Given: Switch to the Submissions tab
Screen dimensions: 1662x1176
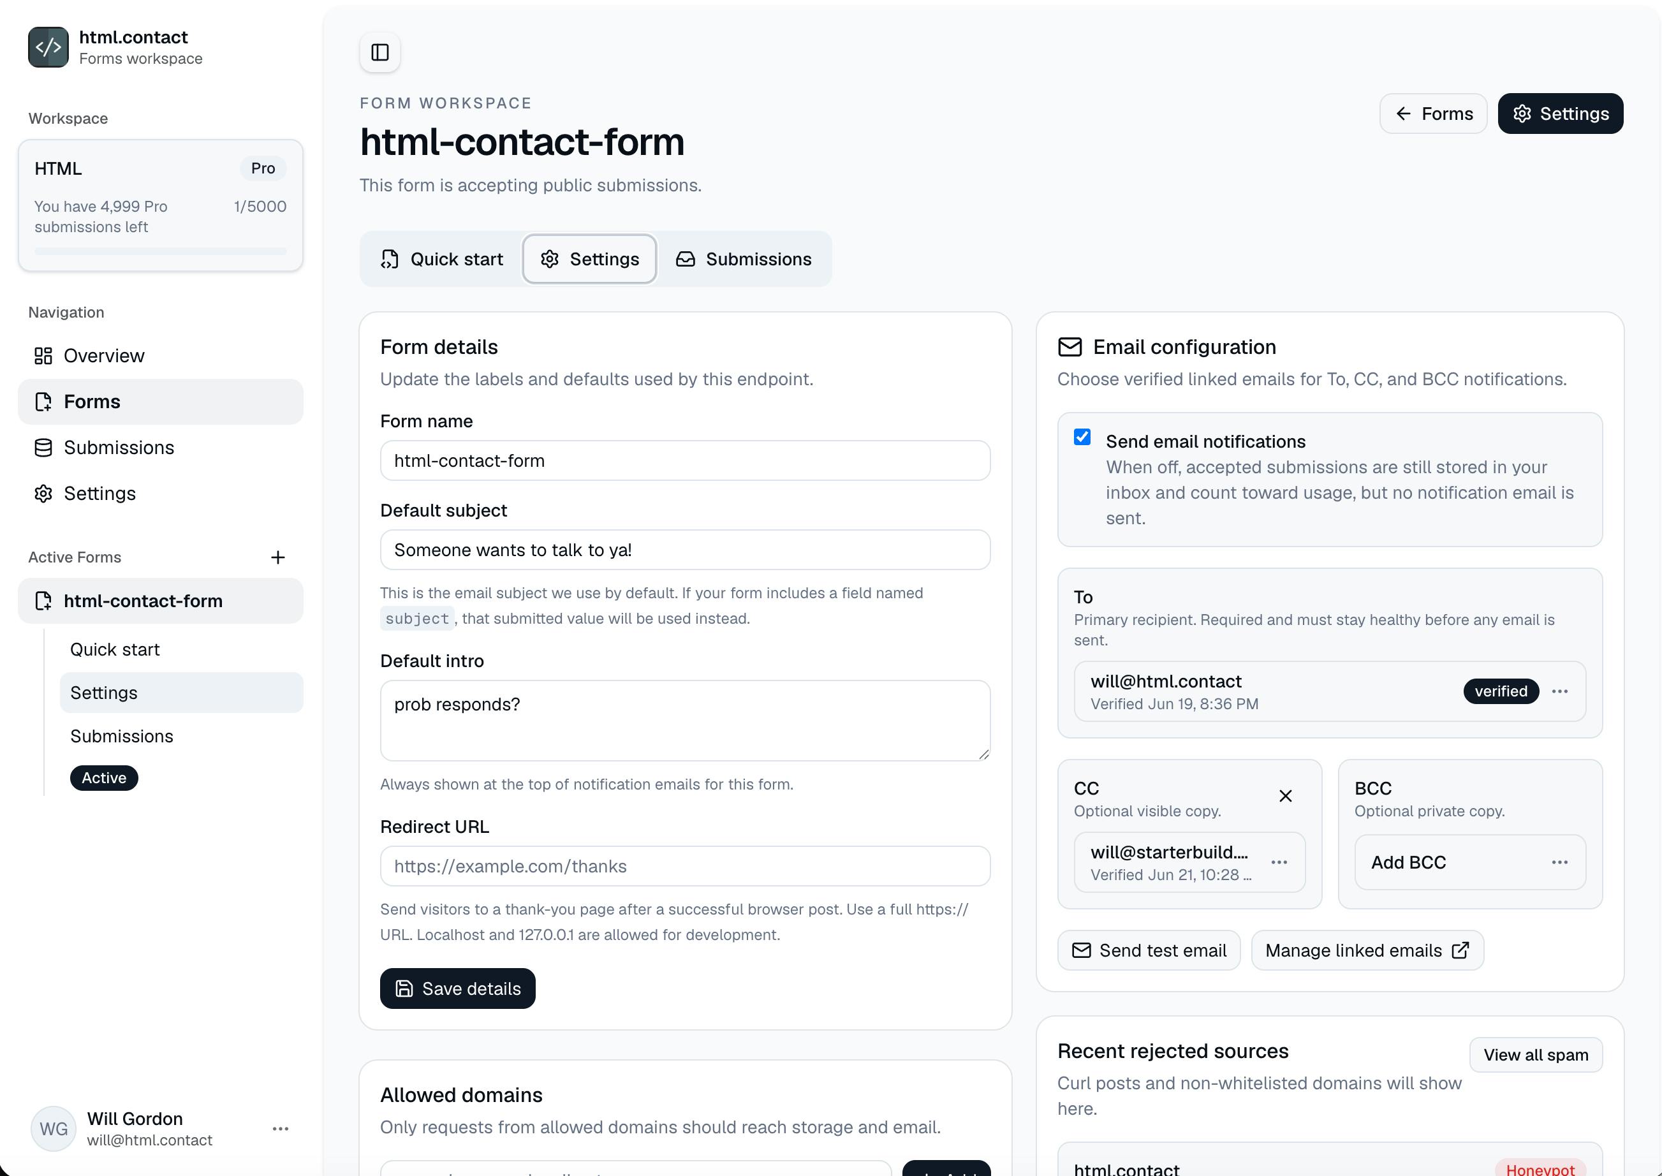Looking at the screenshot, I should [744, 259].
